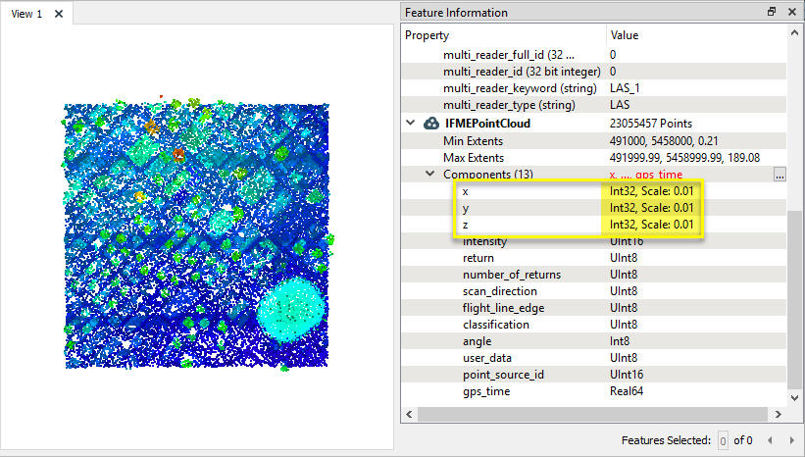Undock the Feature Information panel
805x457 pixels.
772,12
